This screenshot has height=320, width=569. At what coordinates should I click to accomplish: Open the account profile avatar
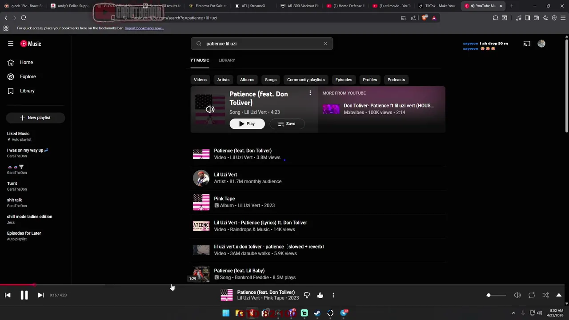pos(541,44)
